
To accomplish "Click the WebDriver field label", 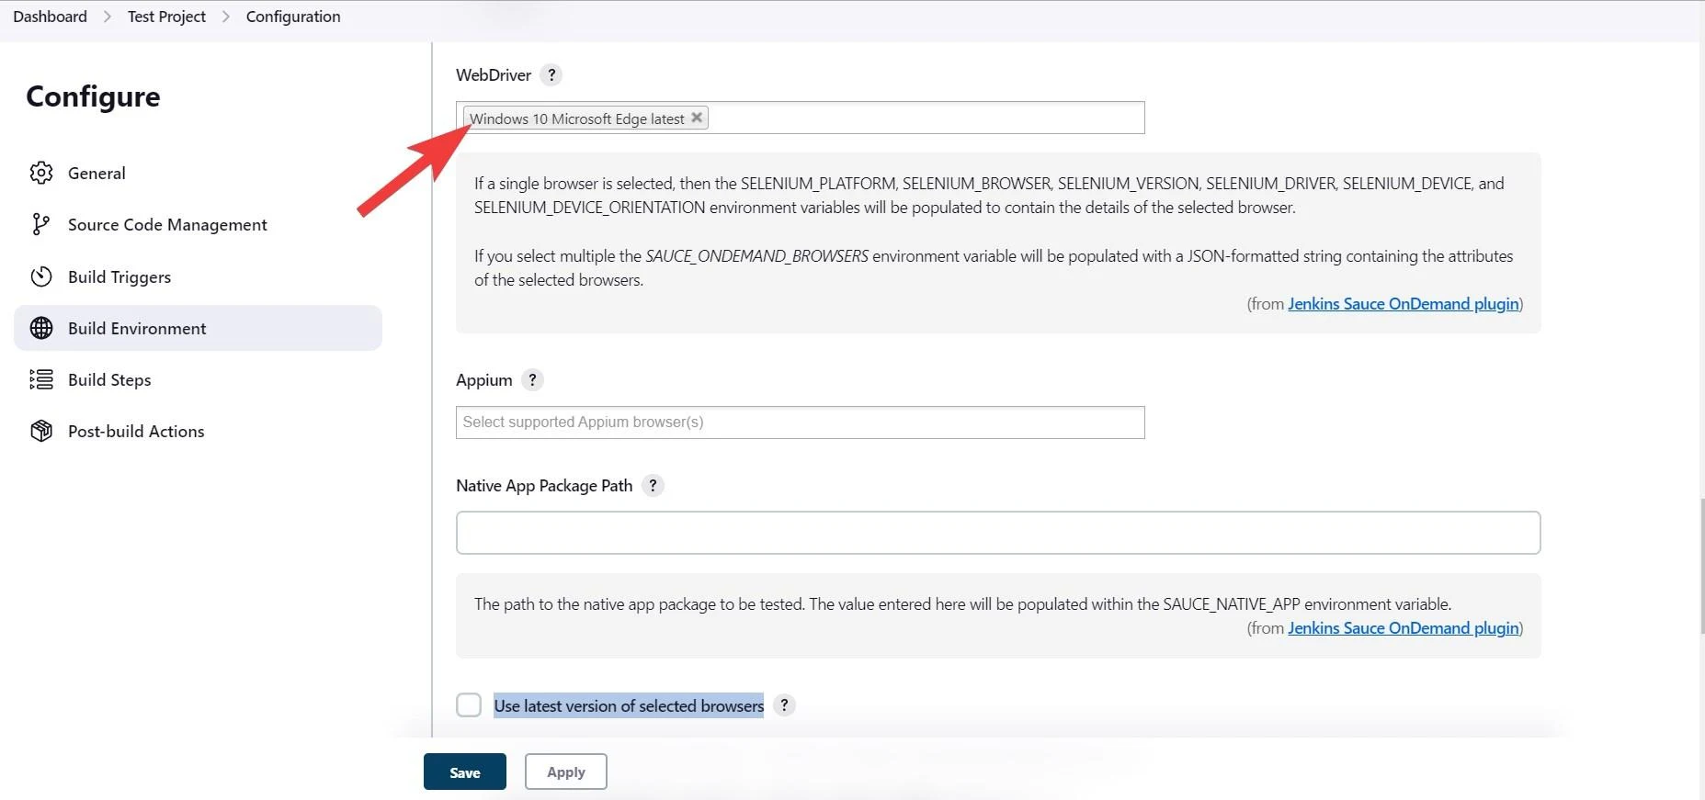I will pyautogui.click(x=494, y=75).
